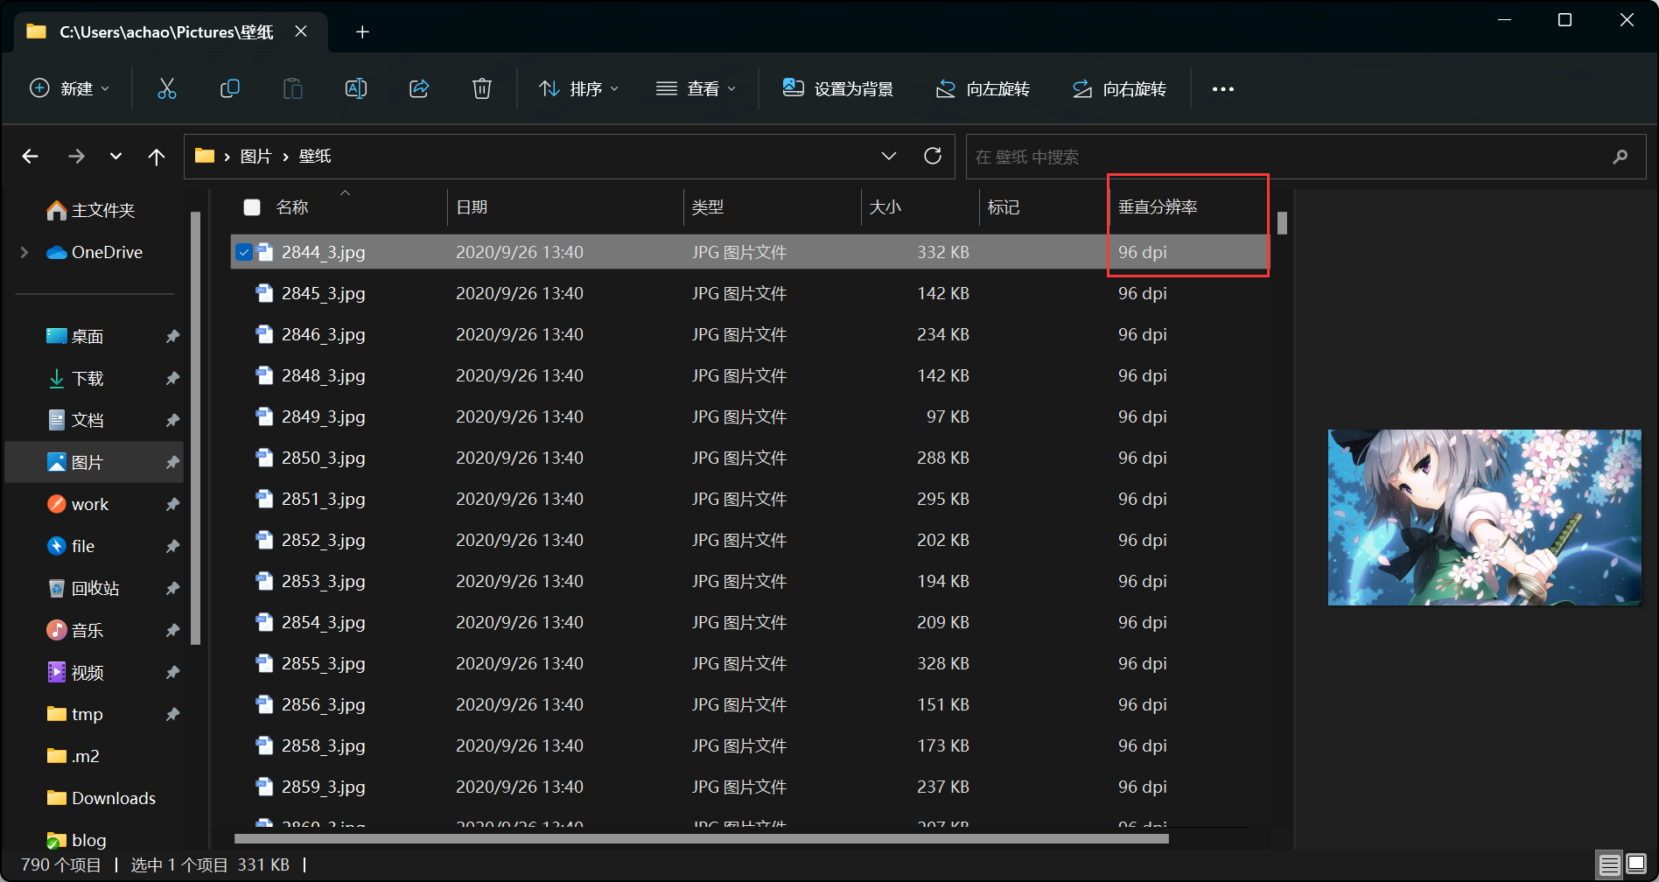Switch to large thumbnails view in status bar
The width and height of the screenshot is (1659, 882).
coord(1635,864)
